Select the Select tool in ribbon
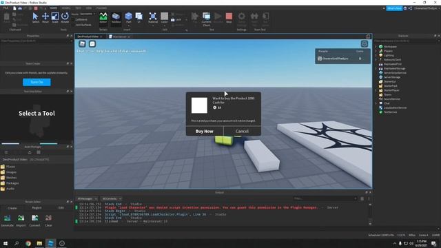 35,18
